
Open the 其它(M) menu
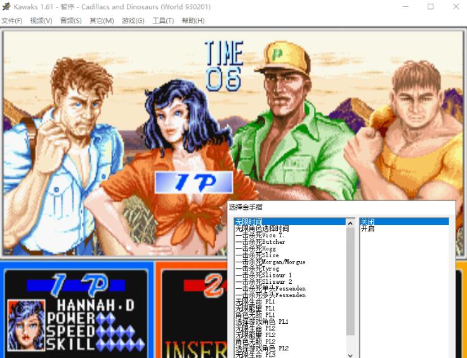(102, 21)
